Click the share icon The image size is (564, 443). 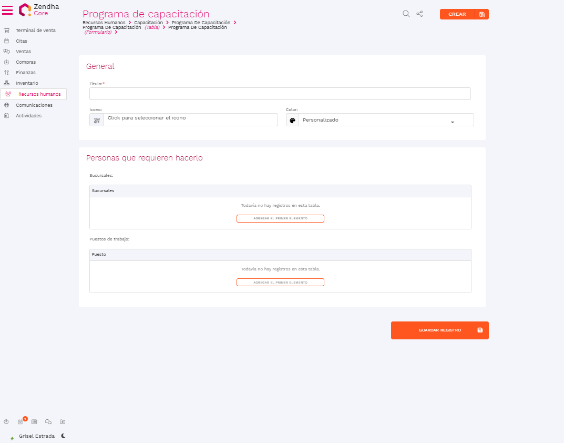pos(419,14)
